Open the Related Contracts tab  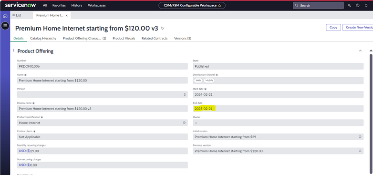tap(155, 38)
